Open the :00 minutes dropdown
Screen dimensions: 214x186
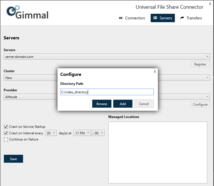coord(98,133)
